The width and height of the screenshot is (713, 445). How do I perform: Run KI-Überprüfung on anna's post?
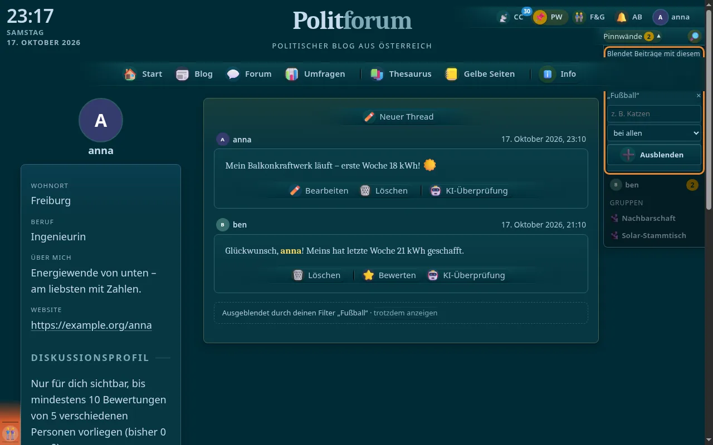(469, 191)
